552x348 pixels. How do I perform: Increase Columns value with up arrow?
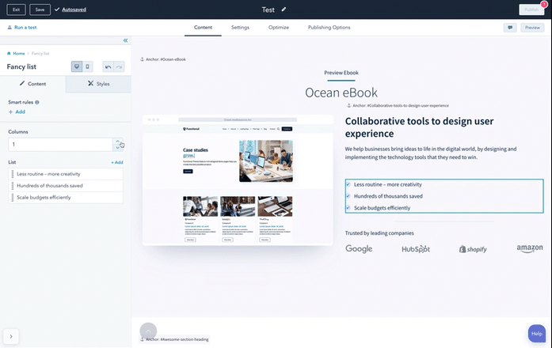119,142
